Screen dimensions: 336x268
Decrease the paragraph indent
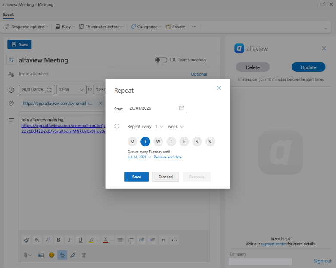(x=142, y=240)
